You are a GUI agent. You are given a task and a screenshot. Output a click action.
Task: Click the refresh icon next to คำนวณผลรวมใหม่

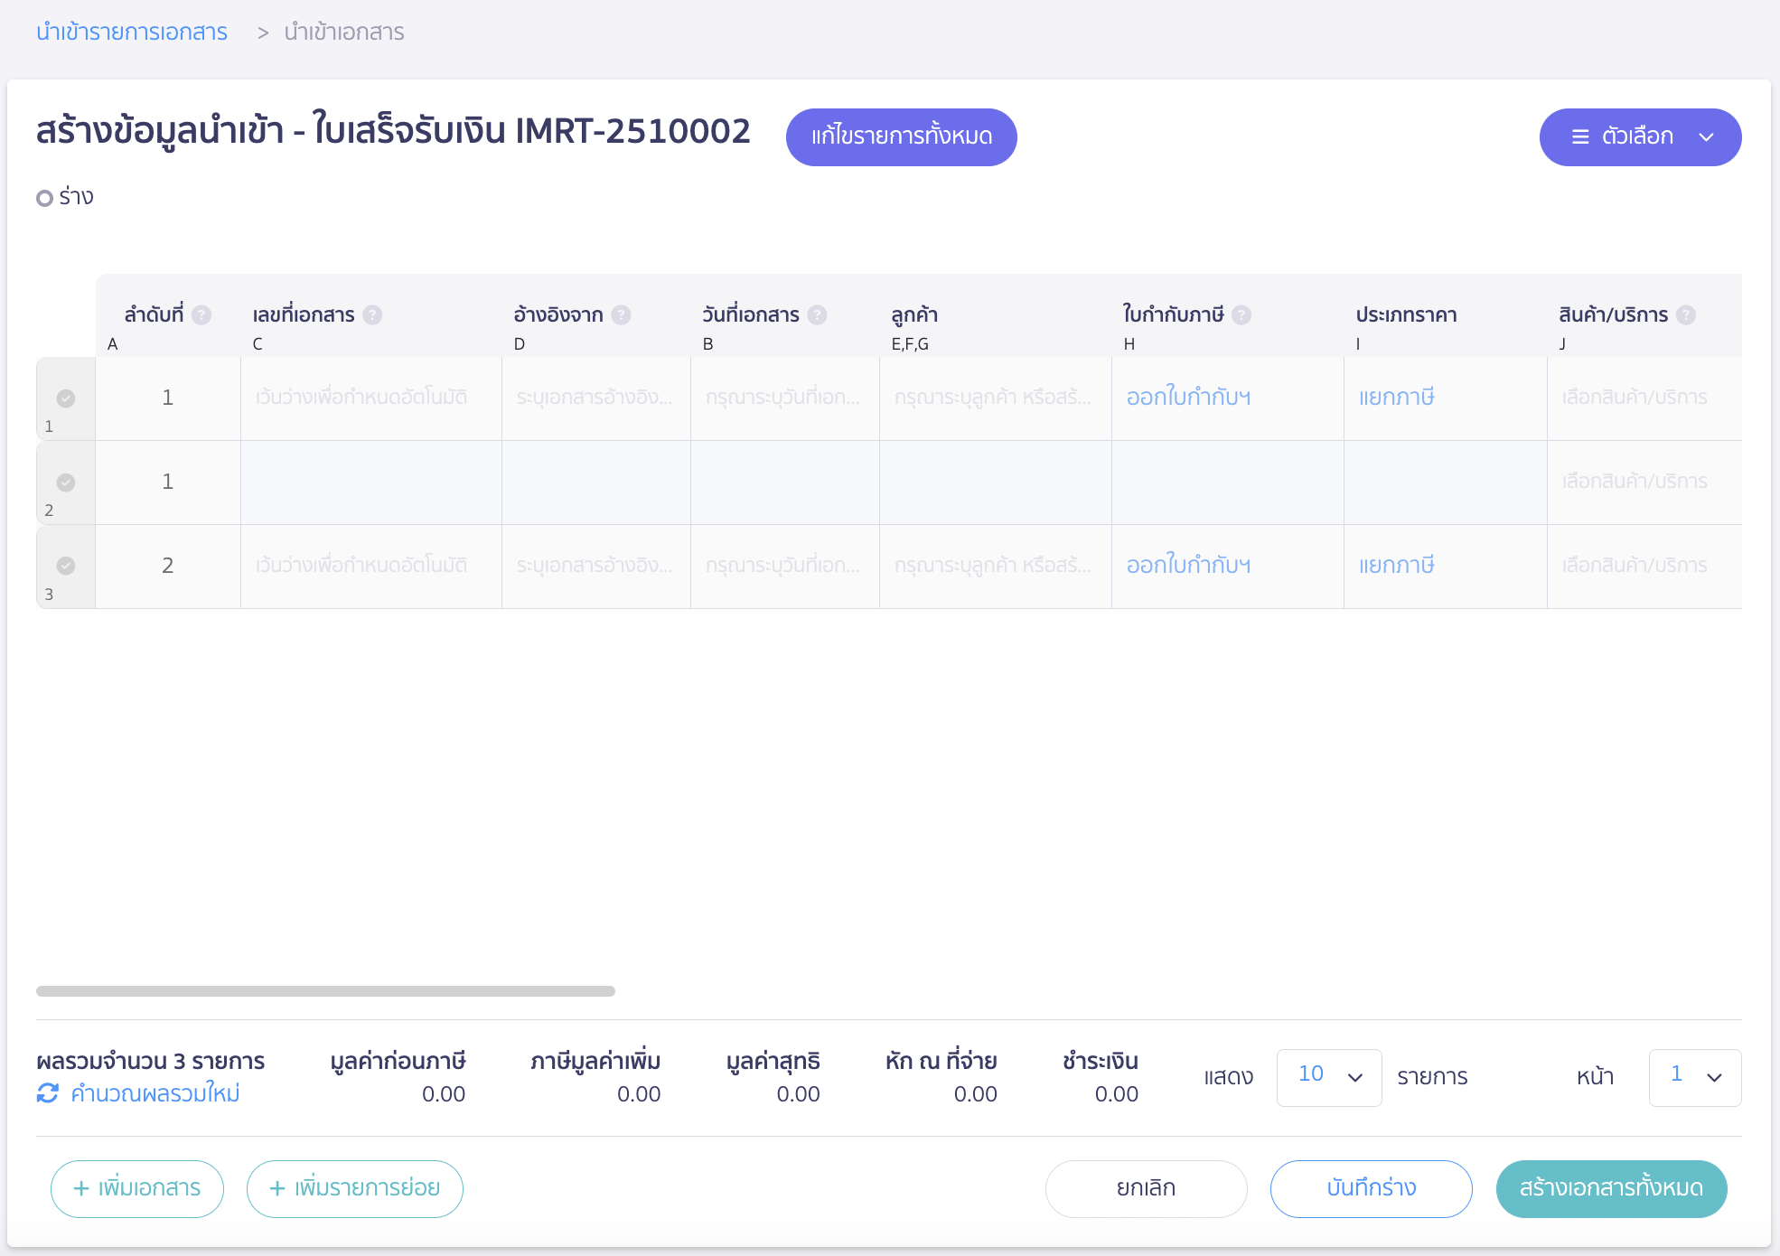pyautogui.click(x=47, y=1093)
